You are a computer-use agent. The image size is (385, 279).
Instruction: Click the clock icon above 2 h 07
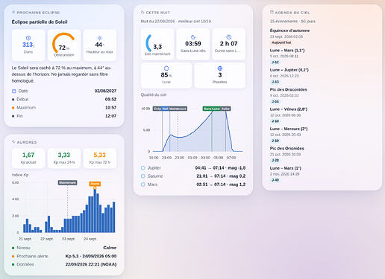point(229,37)
